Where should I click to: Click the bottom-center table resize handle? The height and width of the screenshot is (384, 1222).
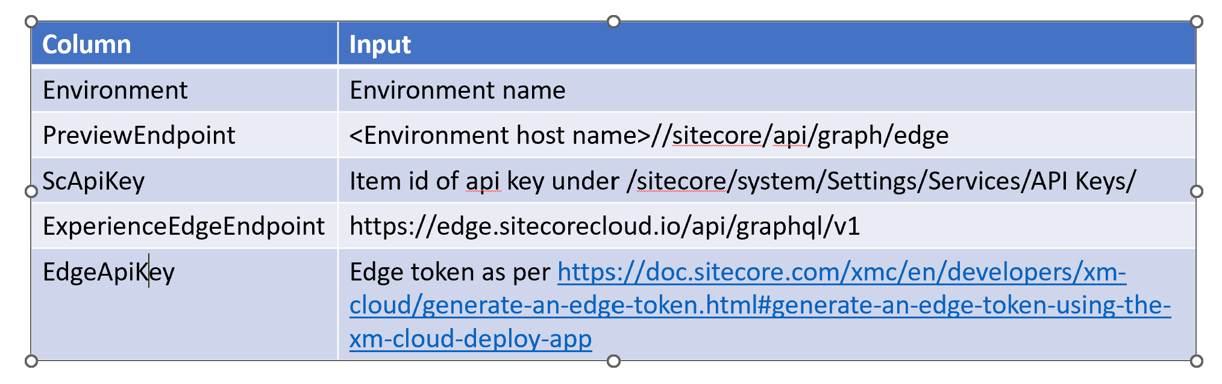click(x=613, y=361)
